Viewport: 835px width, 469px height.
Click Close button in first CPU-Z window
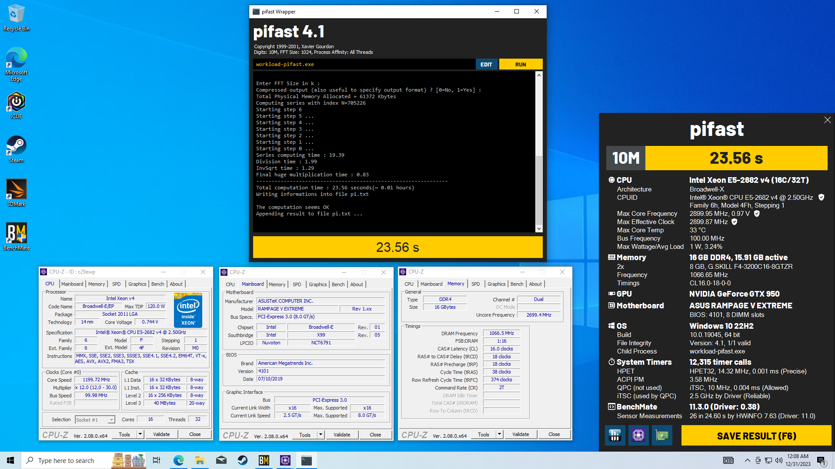pyautogui.click(x=195, y=434)
